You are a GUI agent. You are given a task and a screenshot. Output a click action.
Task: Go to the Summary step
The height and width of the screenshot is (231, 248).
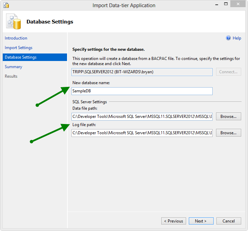coord(14,67)
